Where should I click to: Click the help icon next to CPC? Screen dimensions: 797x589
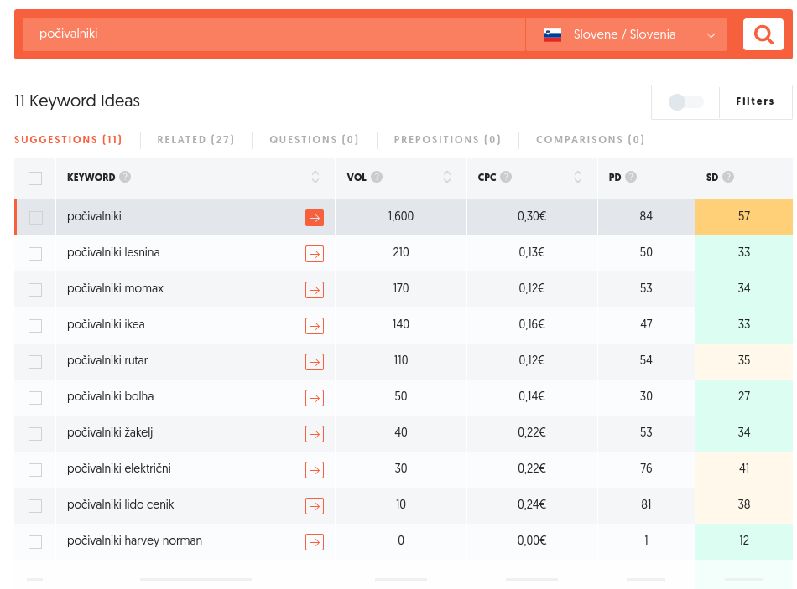coord(506,177)
